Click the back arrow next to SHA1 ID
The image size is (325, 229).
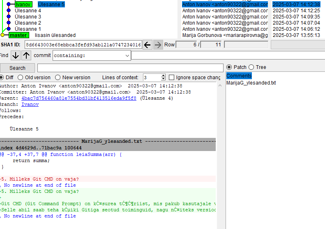[148, 45]
